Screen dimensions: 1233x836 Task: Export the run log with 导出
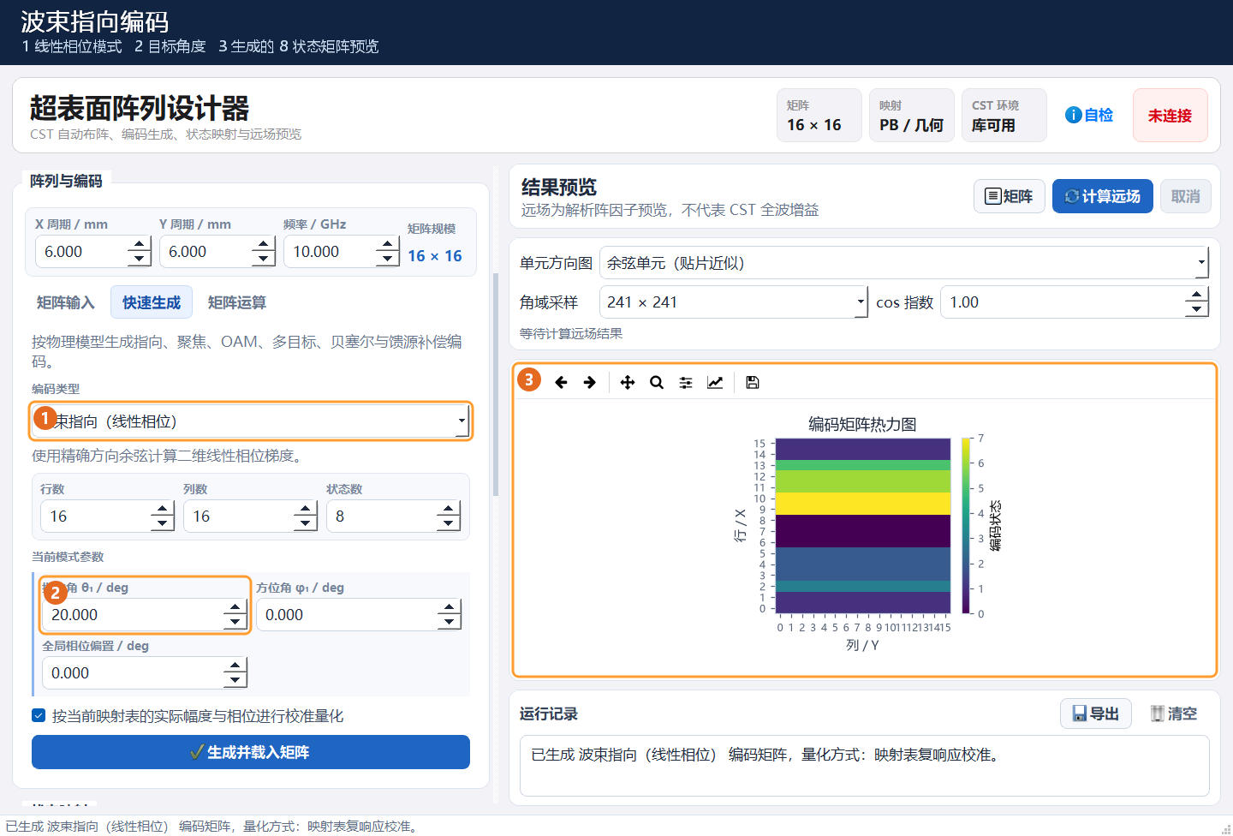1096,714
